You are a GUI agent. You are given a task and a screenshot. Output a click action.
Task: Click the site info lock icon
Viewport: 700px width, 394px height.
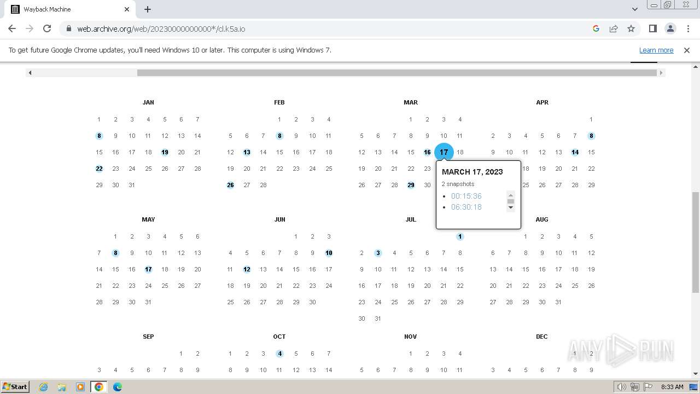[68, 28]
